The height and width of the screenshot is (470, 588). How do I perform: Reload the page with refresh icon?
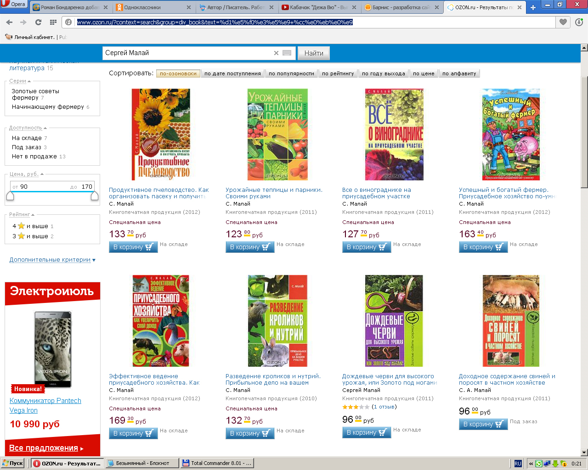(38, 22)
